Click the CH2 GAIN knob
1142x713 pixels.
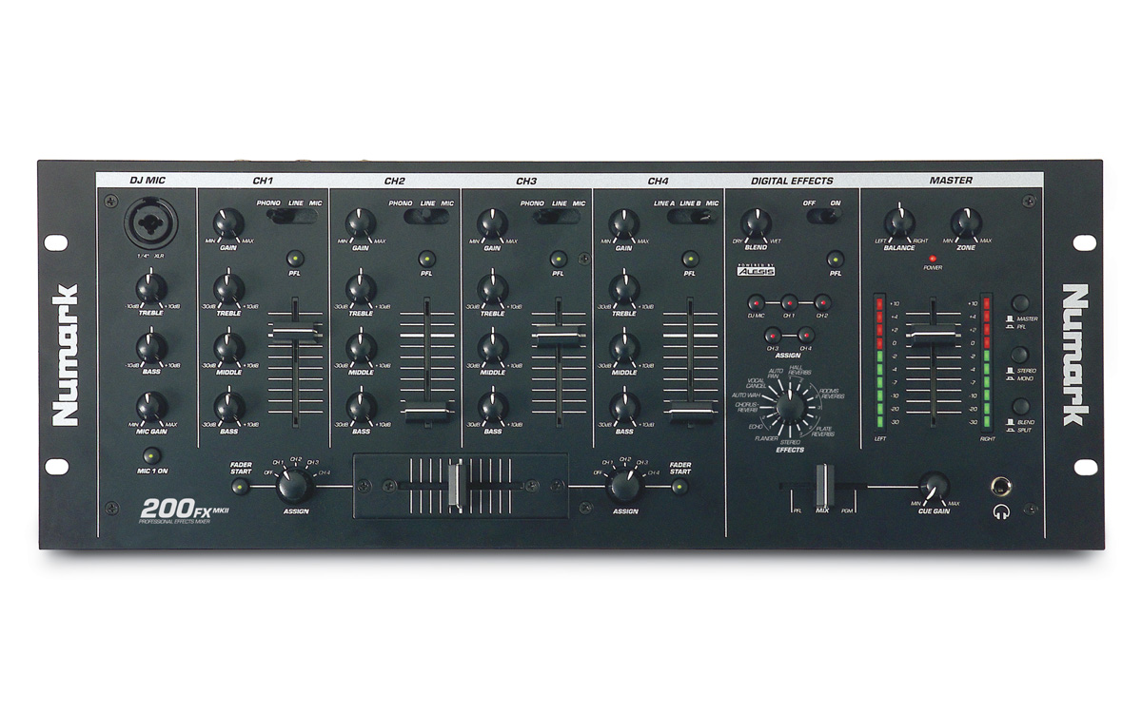pyautogui.click(x=360, y=222)
